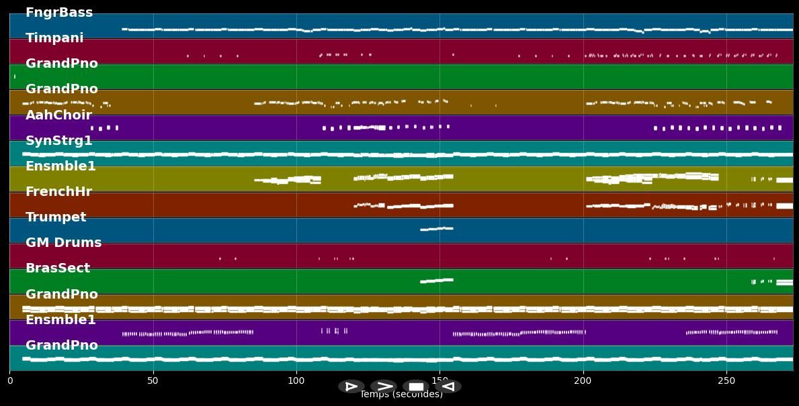Image resolution: width=799 pixels, height=406 pixels.
Task: Select the Timpani track label
Action: click(54, 38)
